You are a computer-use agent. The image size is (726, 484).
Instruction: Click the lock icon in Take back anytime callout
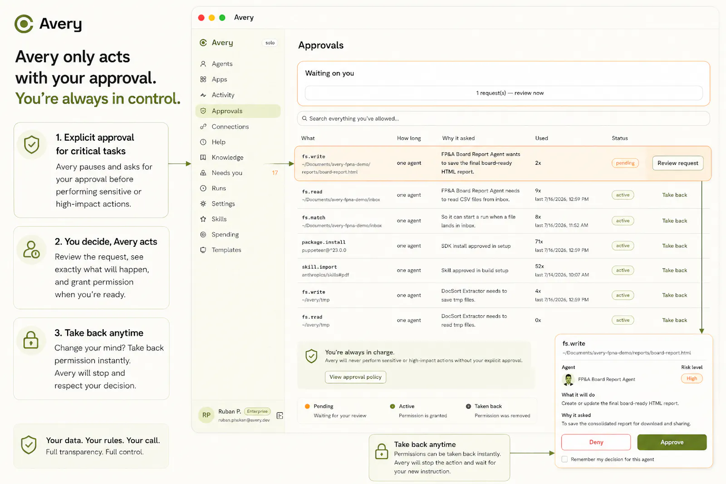[x=382, y=451]
